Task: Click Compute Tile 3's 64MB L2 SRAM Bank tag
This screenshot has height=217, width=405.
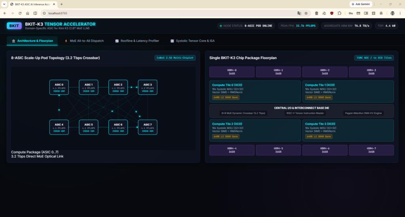Action: point(319,137)
